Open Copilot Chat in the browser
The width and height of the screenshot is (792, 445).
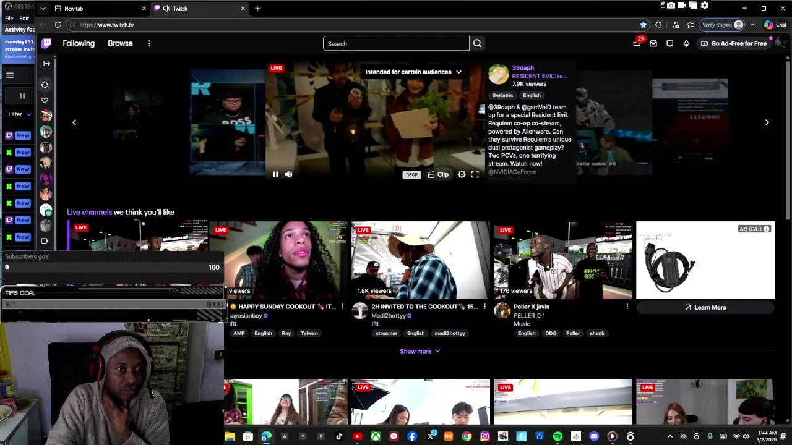(x=775, y=25)
